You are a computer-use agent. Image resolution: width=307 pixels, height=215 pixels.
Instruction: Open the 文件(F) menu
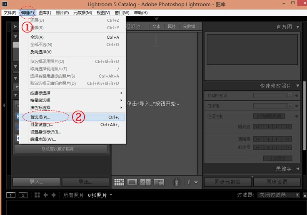click(x=10, y=13)
